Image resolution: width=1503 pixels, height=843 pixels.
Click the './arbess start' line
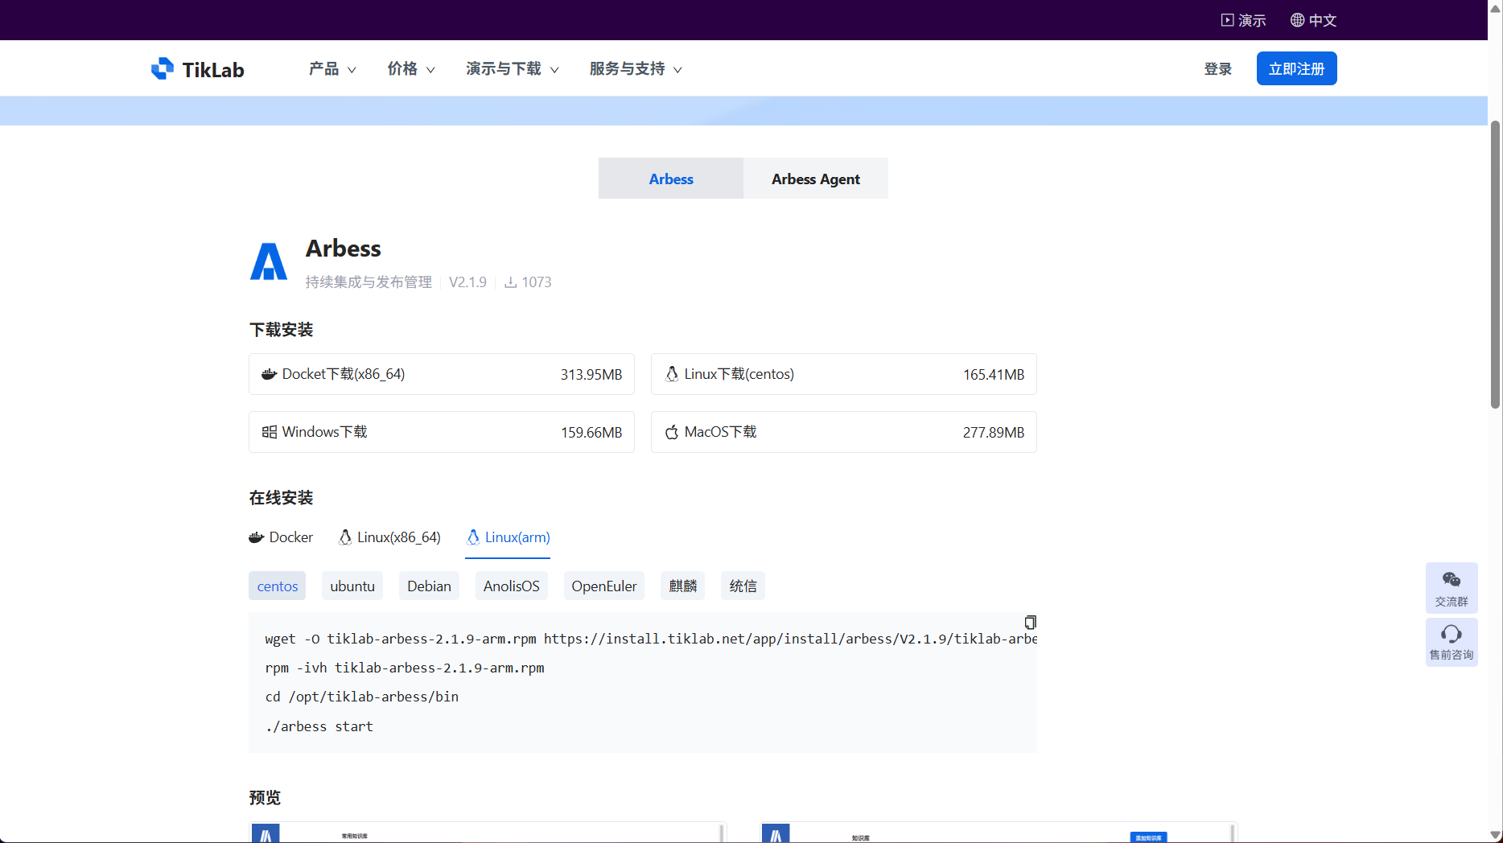pos(319,726)
